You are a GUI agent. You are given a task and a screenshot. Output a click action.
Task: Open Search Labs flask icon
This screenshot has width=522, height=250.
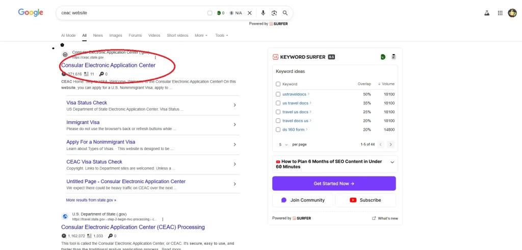[487, 13]
